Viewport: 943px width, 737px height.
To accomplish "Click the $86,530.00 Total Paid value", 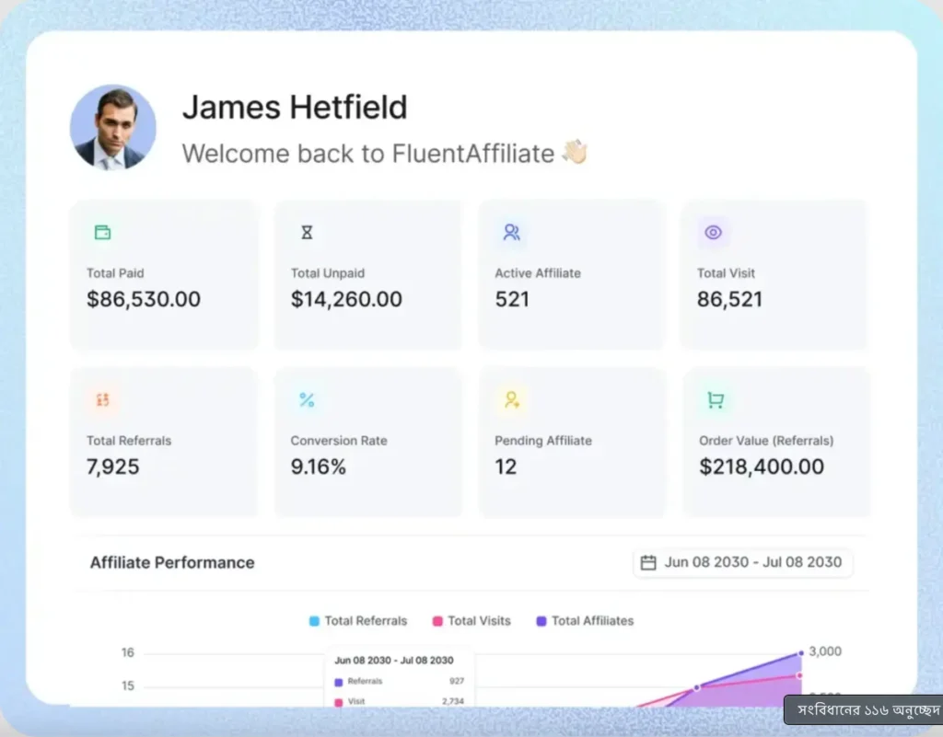I will [x=144, y=299].
